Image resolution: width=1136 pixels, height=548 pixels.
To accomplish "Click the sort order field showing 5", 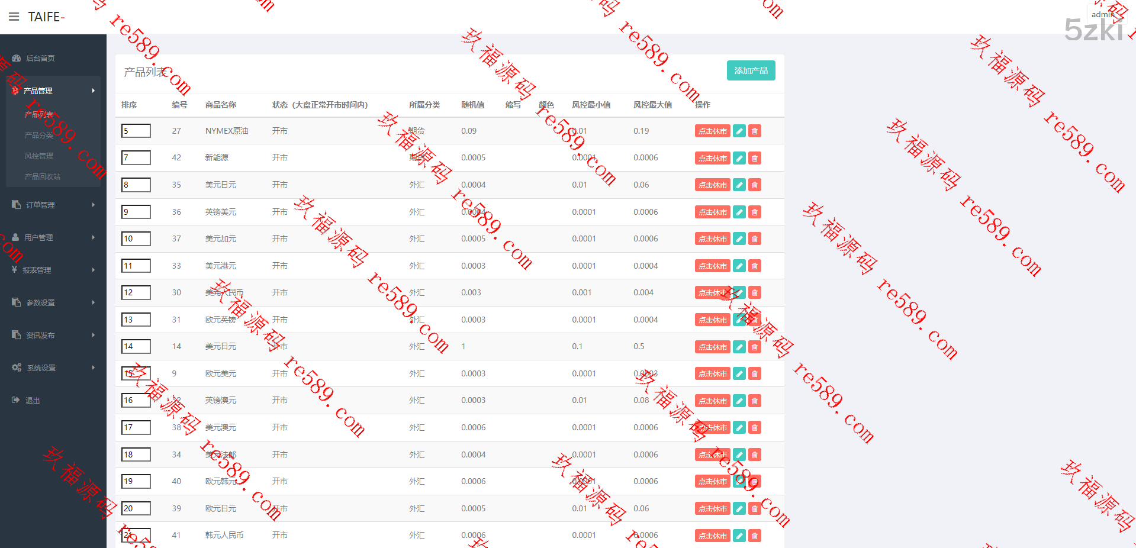I will tap(136, 131).
